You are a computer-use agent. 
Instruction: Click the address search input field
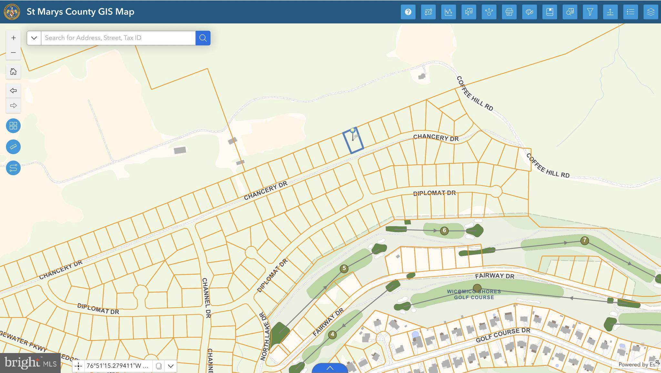coord(118,38)
